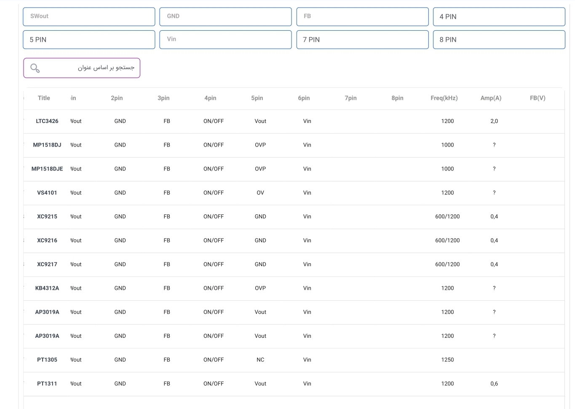
Task: Select the 8 PIN filter field
Action: coord(499,40)
